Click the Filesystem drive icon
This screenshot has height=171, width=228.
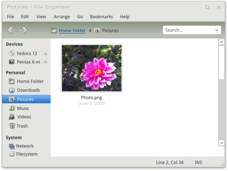[12, 154]
